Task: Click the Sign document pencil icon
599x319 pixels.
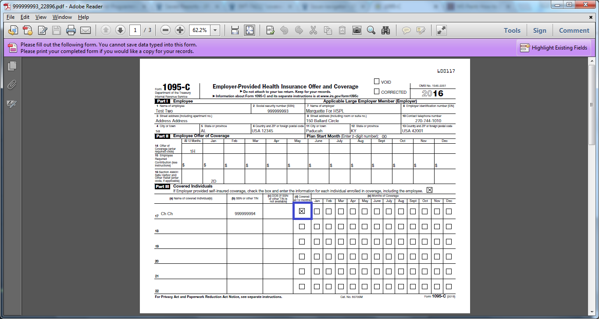Action: (43, 30)
